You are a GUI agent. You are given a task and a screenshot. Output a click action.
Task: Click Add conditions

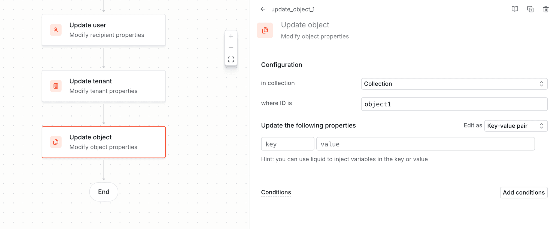[524, 192]
